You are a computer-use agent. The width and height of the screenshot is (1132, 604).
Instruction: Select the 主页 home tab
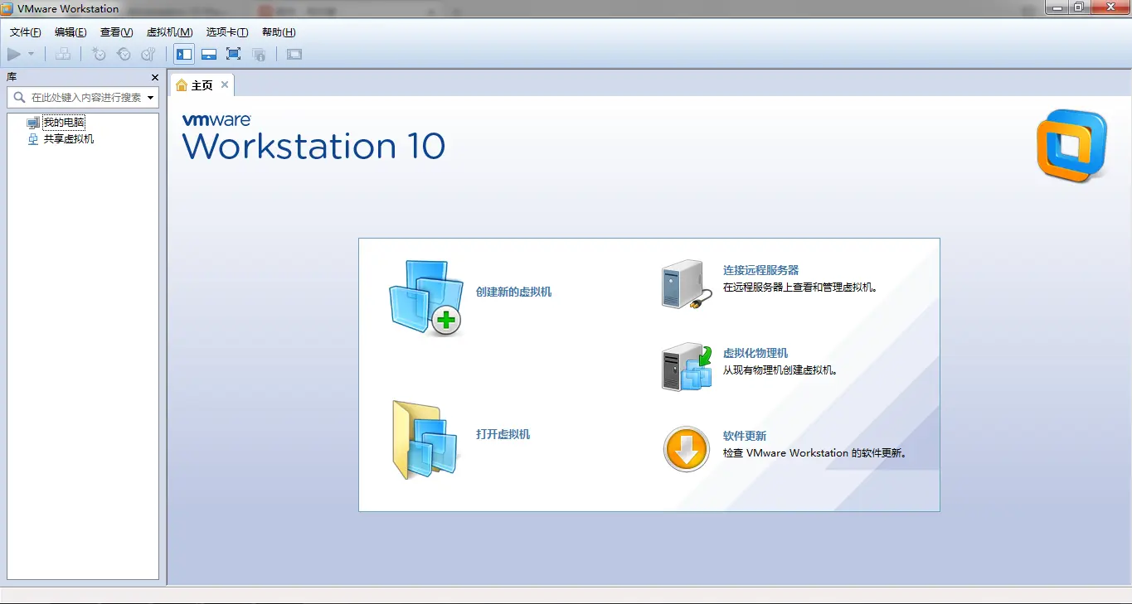pyautogui.click(x=202, y=85)
